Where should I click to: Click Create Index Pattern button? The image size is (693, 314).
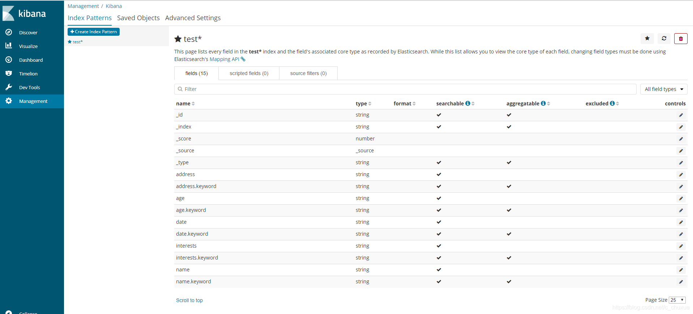[94, 32]
